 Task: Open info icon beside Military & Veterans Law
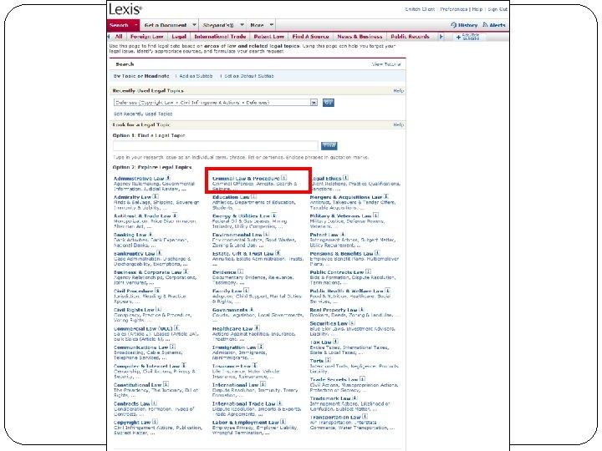pos(376,215)
